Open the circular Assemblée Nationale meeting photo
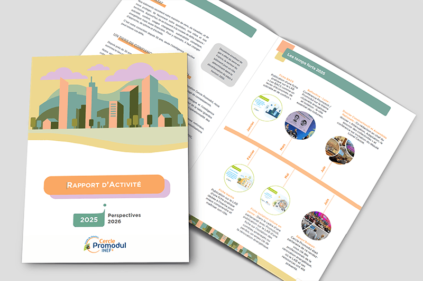This screenshot has width=423, height=281. tap(340, 150)
